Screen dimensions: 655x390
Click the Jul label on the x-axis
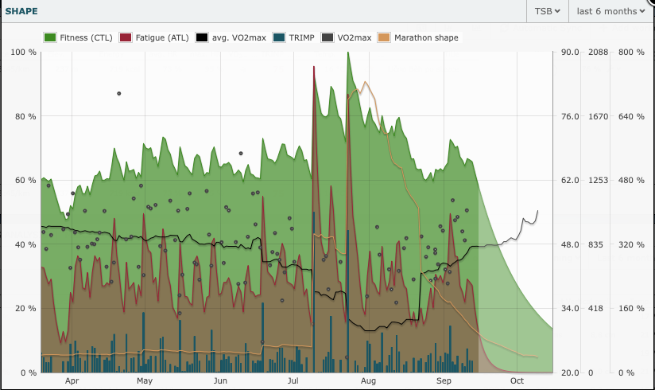(x=293, y=380)
